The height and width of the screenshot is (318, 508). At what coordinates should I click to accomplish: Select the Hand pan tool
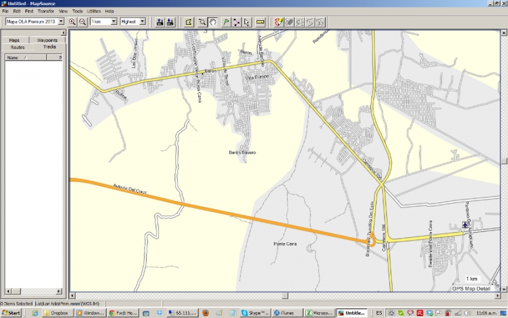(x=213, y=22)
